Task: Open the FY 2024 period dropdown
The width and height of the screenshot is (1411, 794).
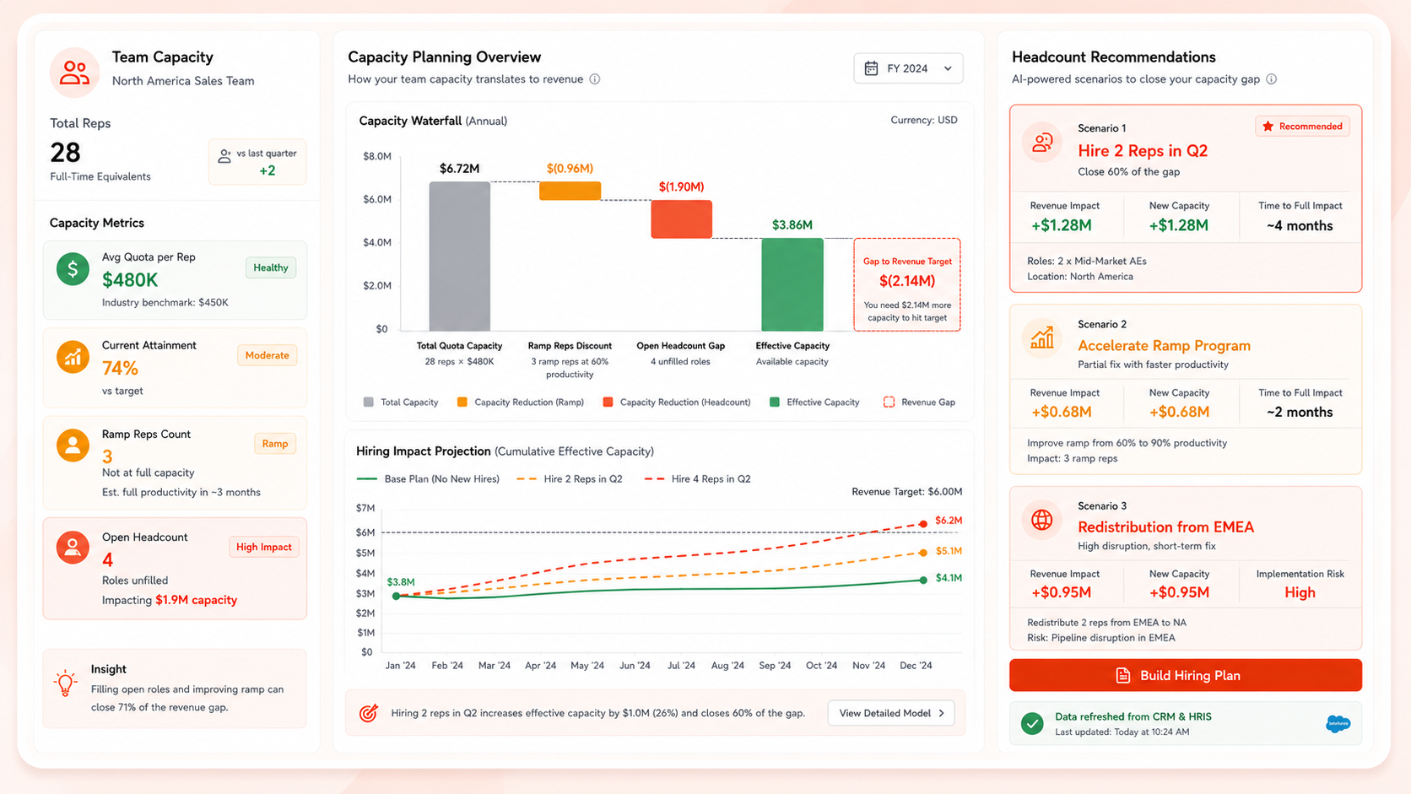Action: point(908,68)
